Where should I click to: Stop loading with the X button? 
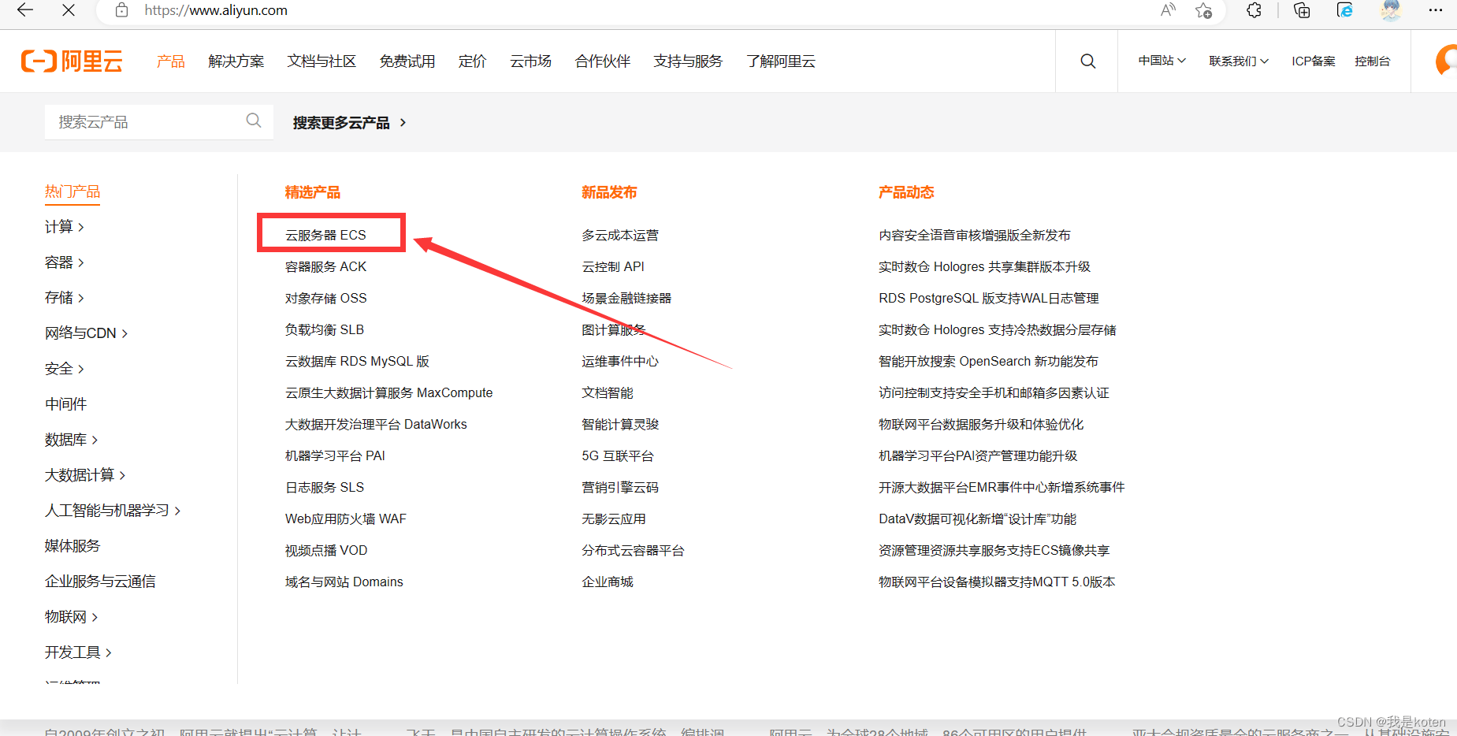click(x=69, y=10)
